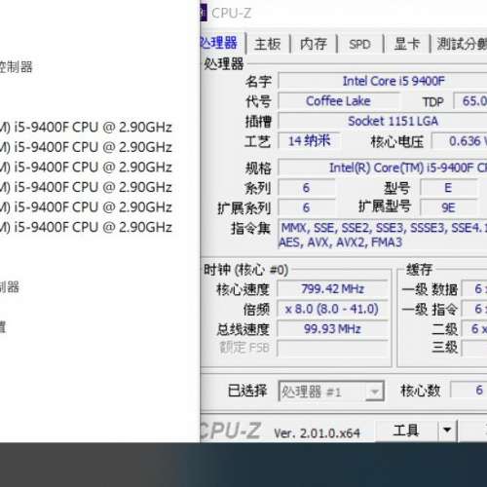Expand the 工具 button dropdown arrow
487x487 pixels.
point(447,431)
